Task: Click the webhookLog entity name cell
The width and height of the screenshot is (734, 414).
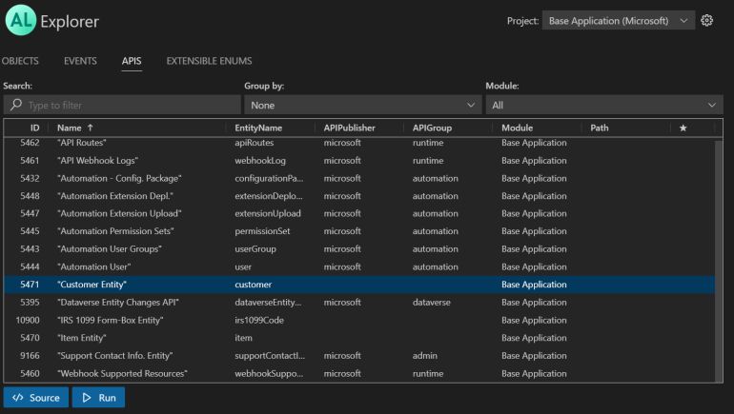Action: [x=260, y=160]
